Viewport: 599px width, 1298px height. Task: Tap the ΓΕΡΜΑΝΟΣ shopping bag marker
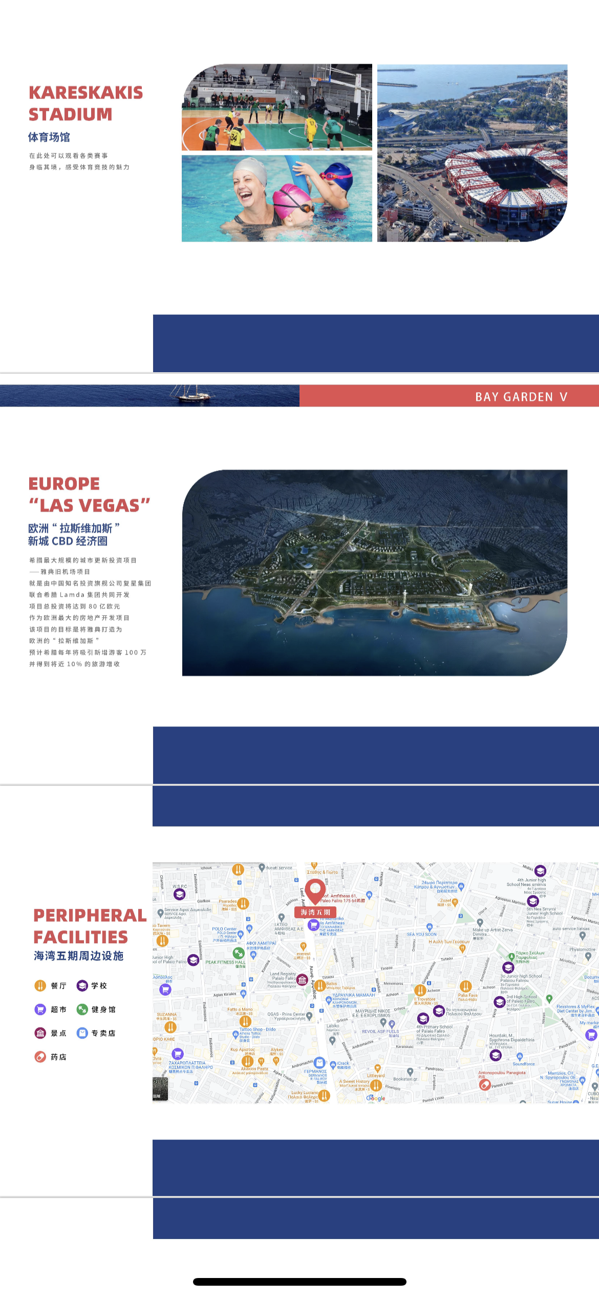click(319, 1063)
